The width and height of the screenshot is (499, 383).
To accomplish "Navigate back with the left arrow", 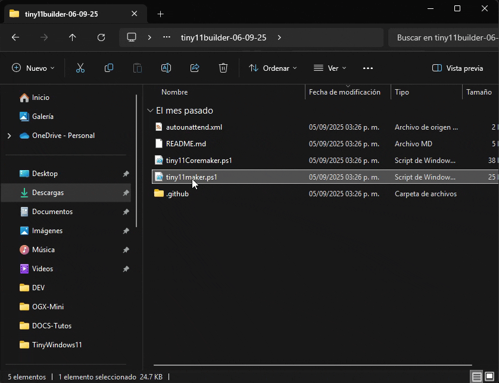I will tap(15, 37).
